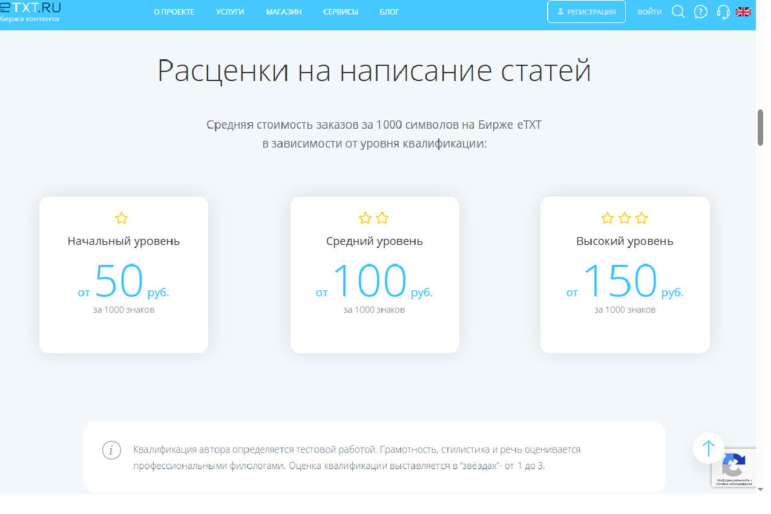Select the Высокий уровень 150 руб. card
This screenshot has width=771, height=514.
[x=625, y=275]
